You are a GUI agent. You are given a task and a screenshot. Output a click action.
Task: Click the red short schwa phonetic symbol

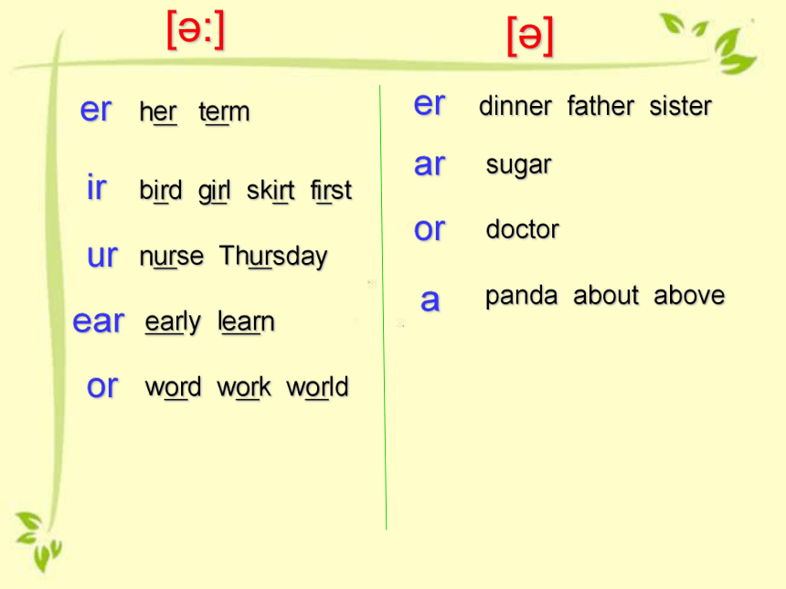530,37
